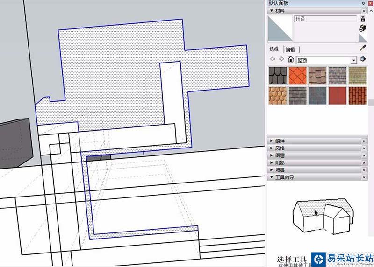Open the 屋顶 material library dropdown
This screenshot has height=267, width=374.
[x=326, y=60]
